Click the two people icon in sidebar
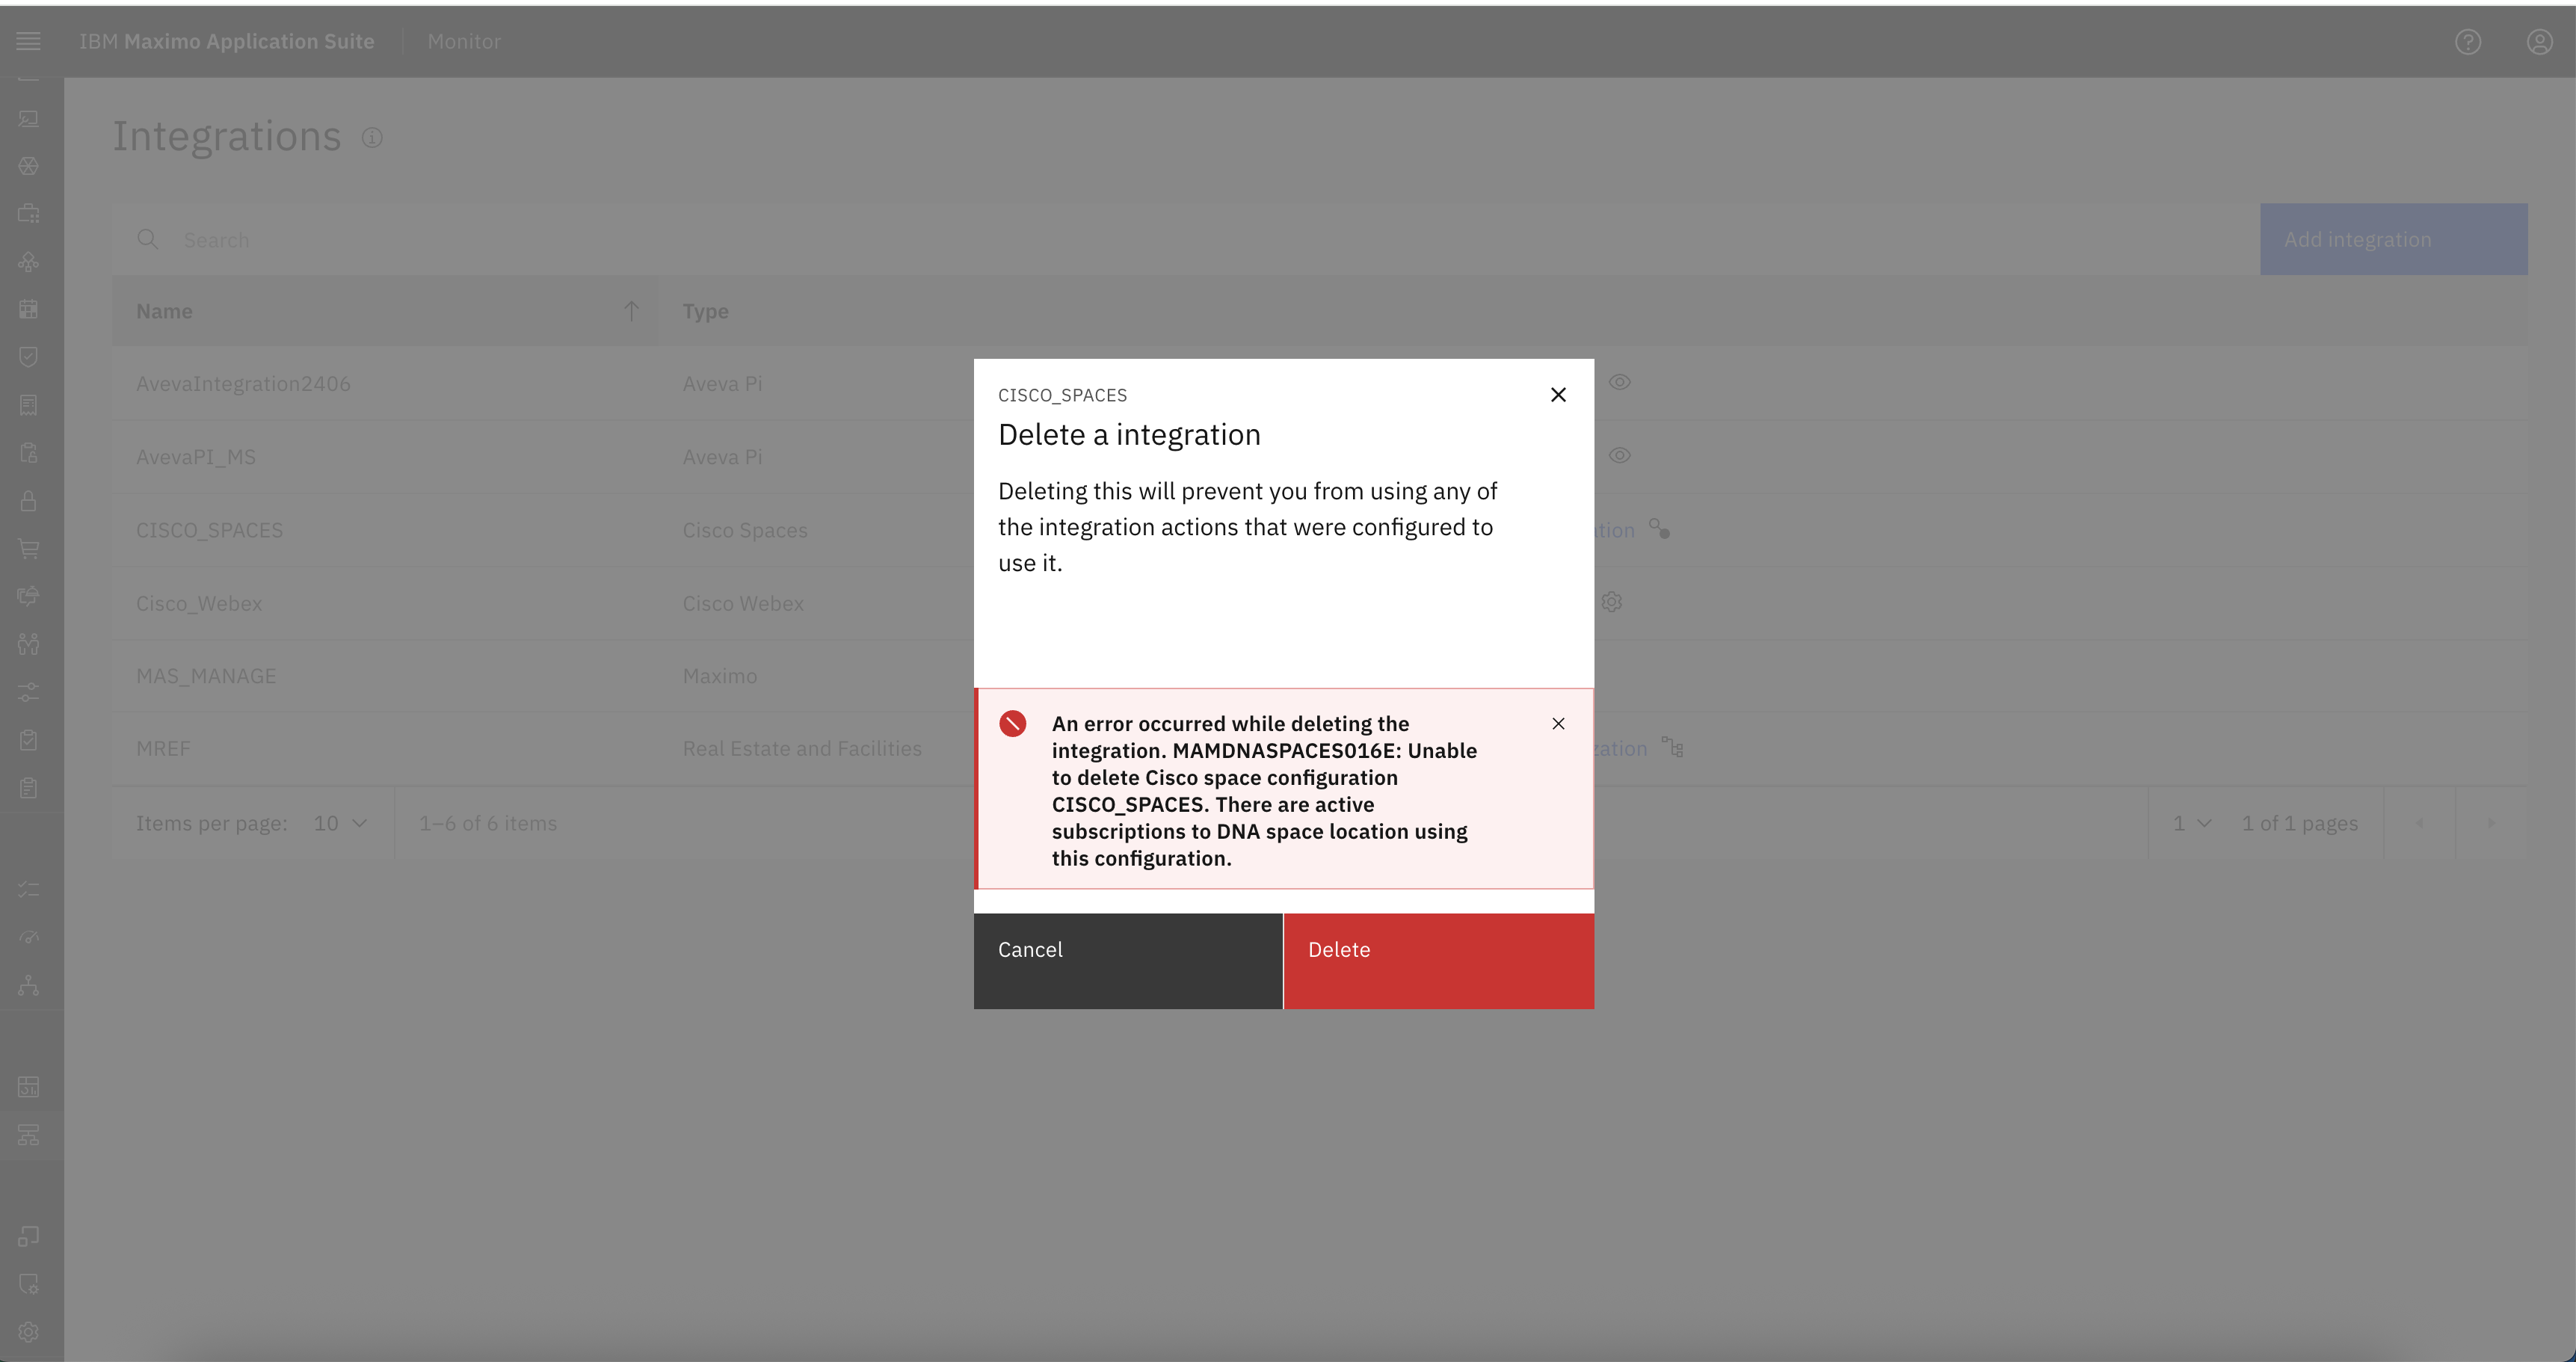The height and width of the screenshot is (1362, 2576). pyautogui.click(x=28, y=644)
